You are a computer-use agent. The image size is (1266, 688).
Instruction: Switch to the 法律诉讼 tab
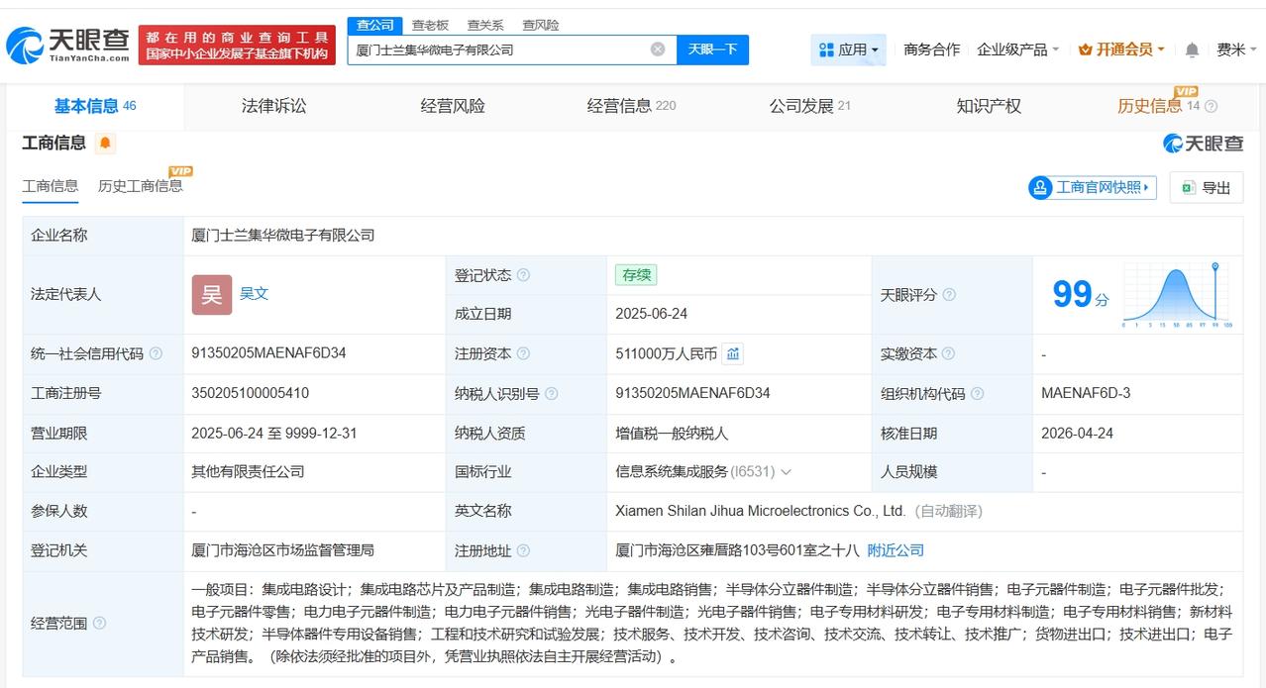point(274,106)
